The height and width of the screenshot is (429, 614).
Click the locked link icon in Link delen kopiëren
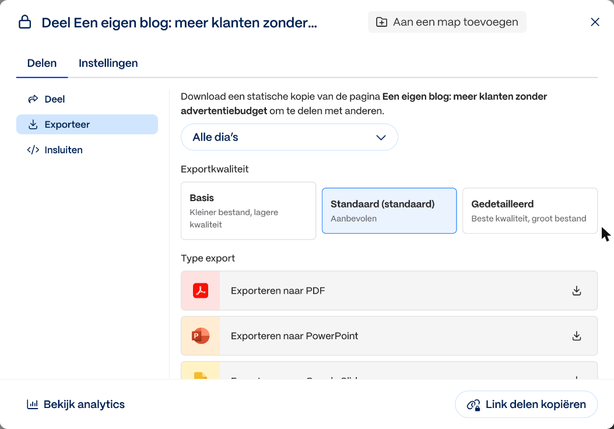click(473, 405)
